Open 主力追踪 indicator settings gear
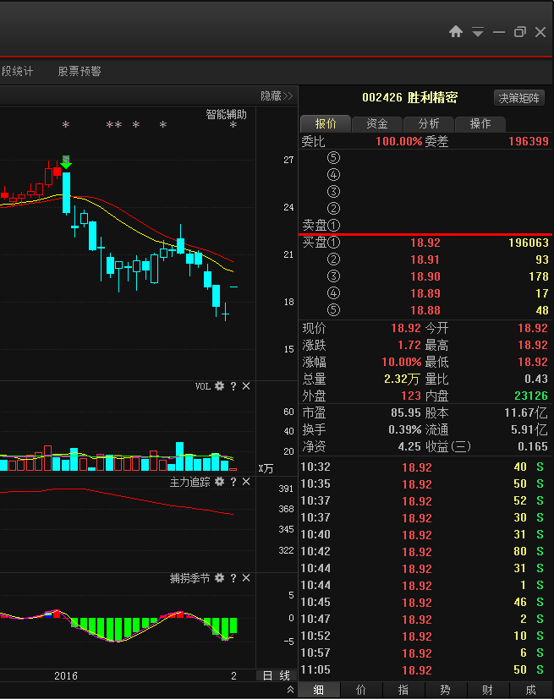The width and height of the screenshot is (554, 699). coord(220,482)
